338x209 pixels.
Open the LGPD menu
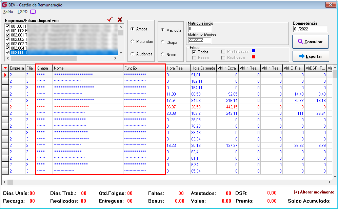click(x=22, y=12)
